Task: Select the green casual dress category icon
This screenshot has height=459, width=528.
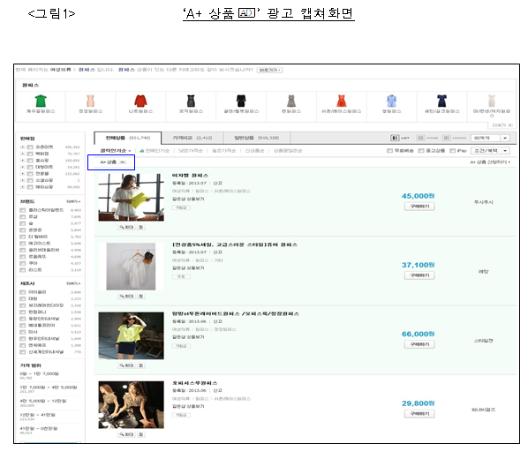Action: [41, 101]
